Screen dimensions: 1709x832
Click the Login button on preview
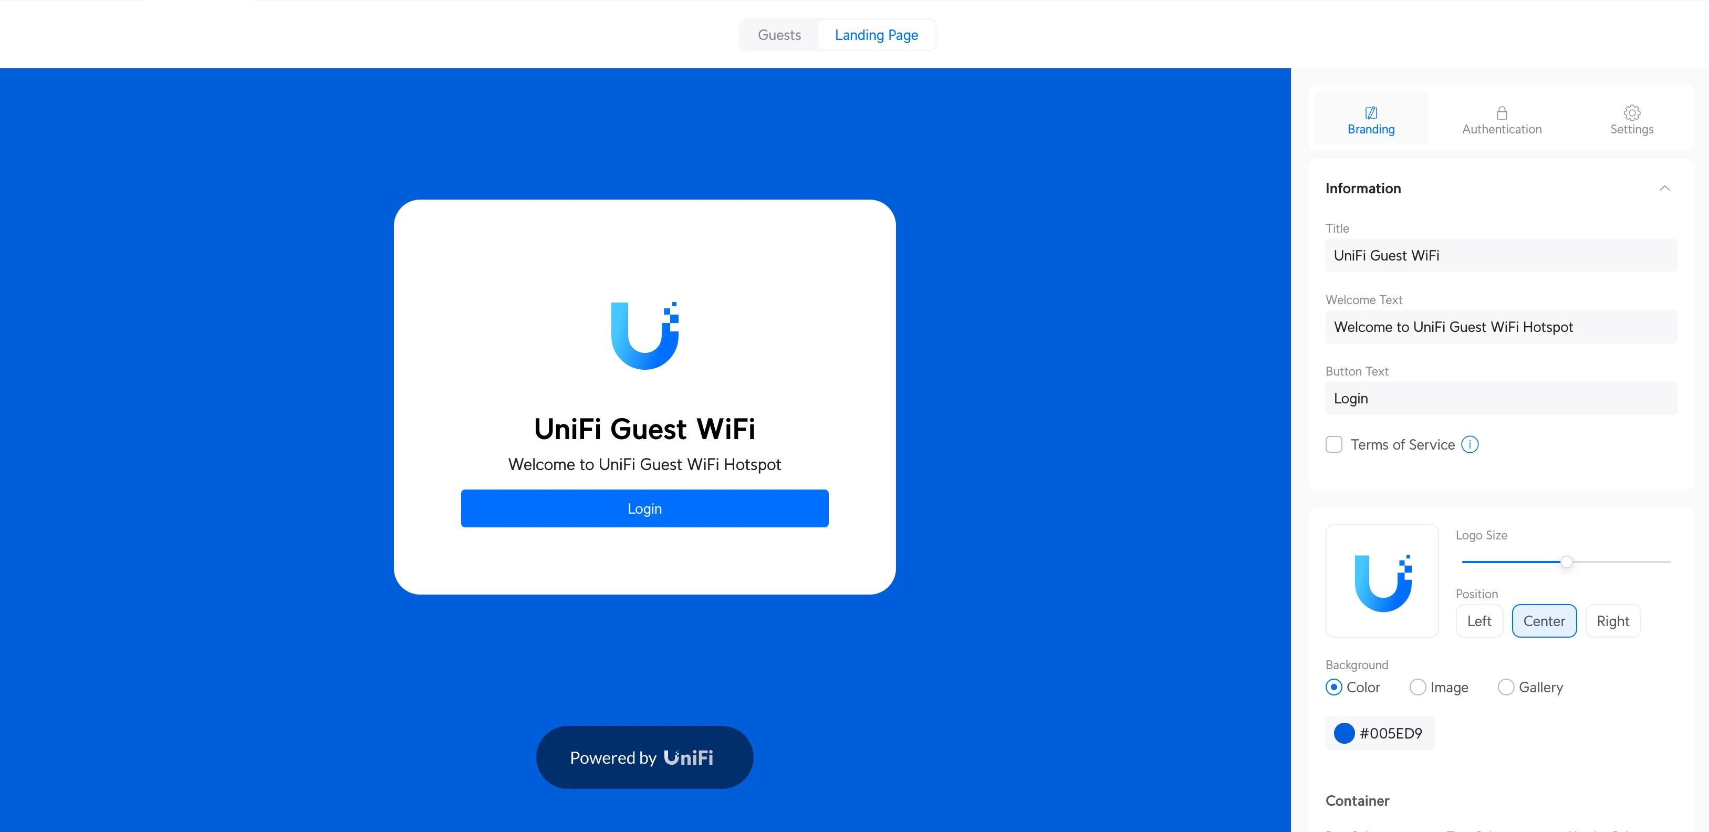pyautogui.click(x=644, y=508)
